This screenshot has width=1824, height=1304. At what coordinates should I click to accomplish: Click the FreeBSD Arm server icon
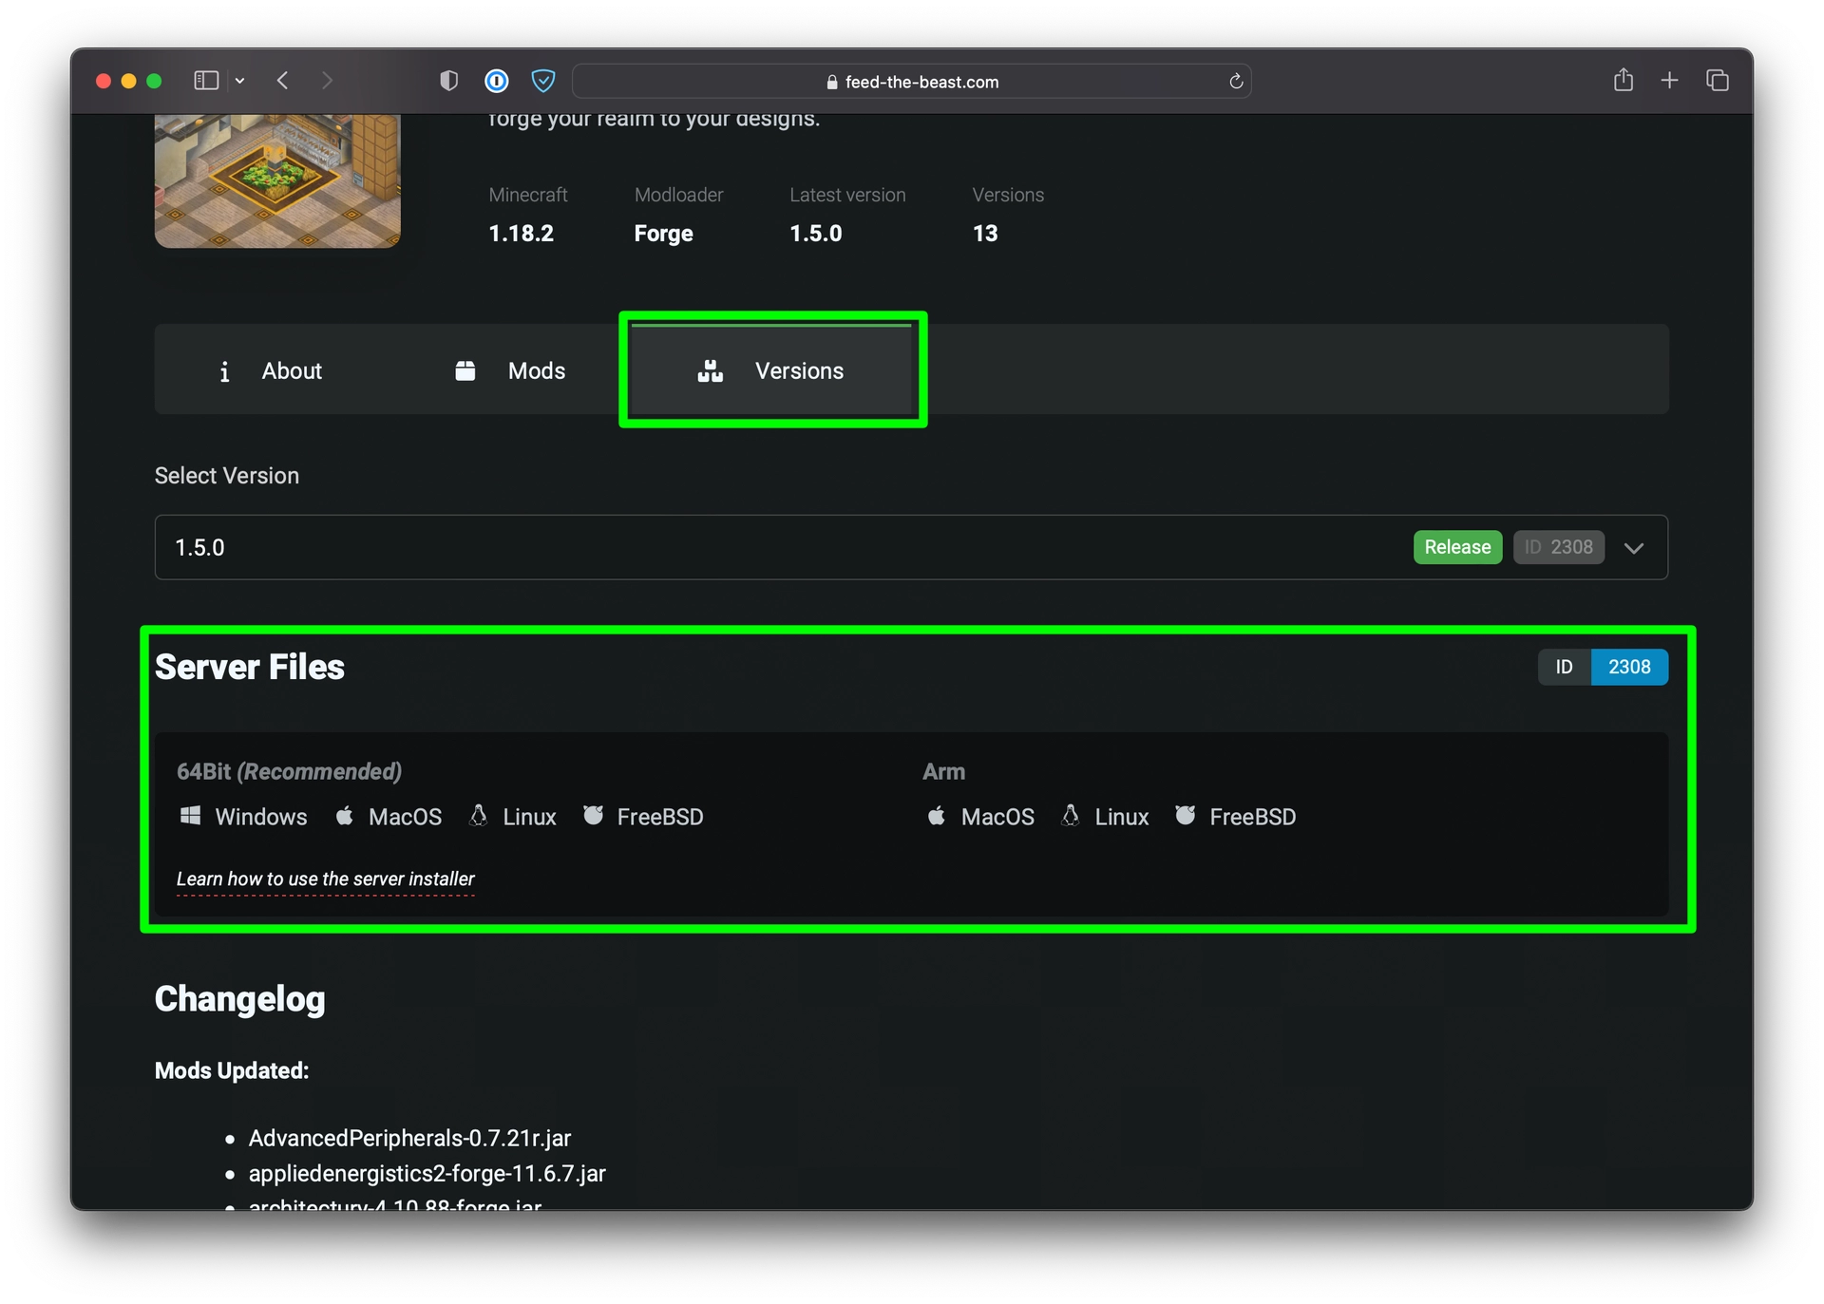(x=1183, y=816)
